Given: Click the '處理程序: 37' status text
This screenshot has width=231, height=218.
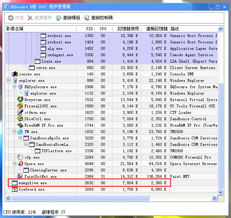Looking at the screenshot, I should (x=53, y=212).
